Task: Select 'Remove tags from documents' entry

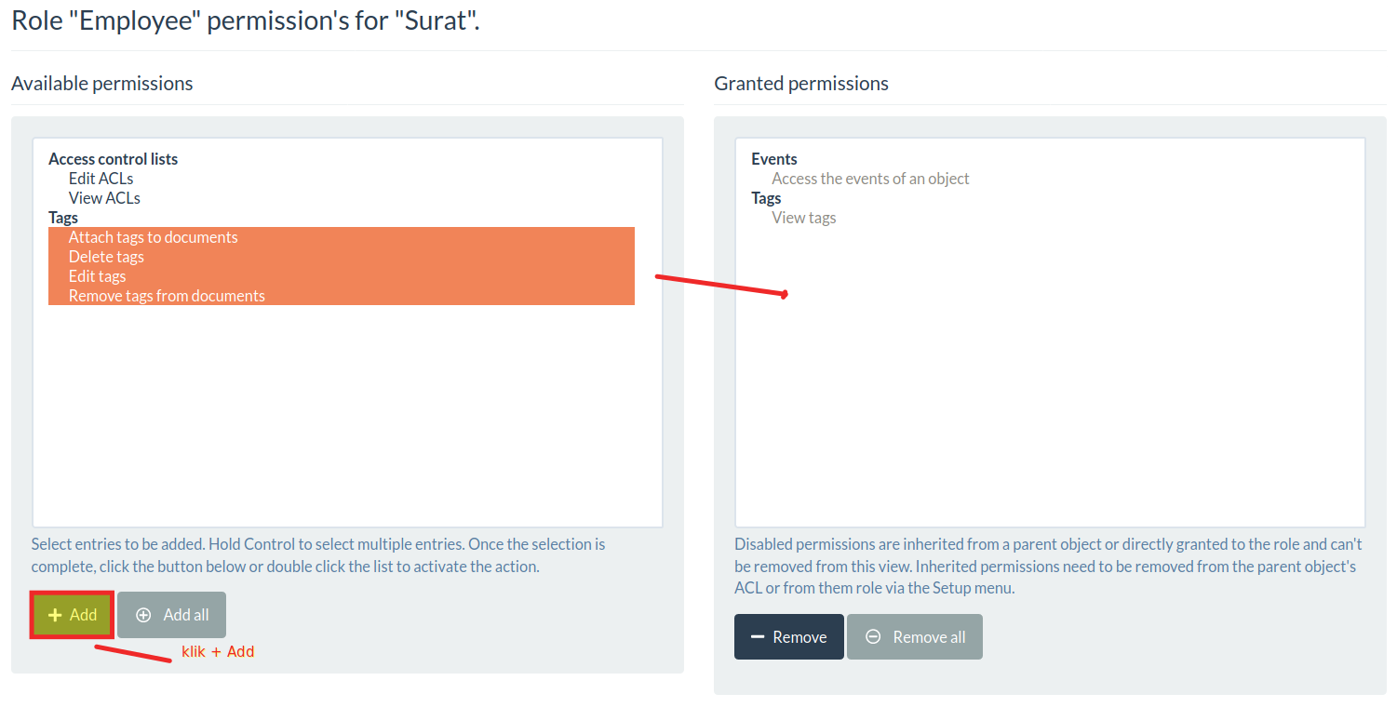Action: [x=342, y=296]
